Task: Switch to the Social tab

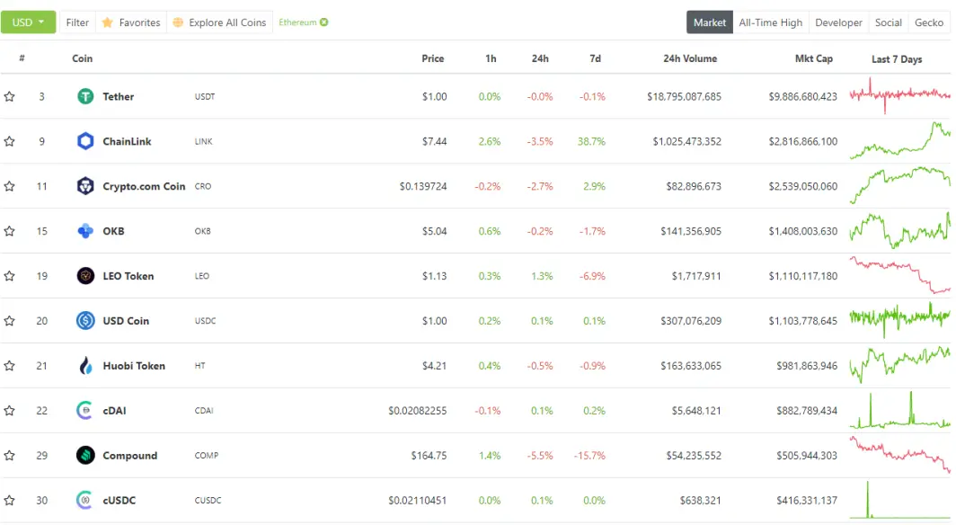Action: tap(889, 22)
